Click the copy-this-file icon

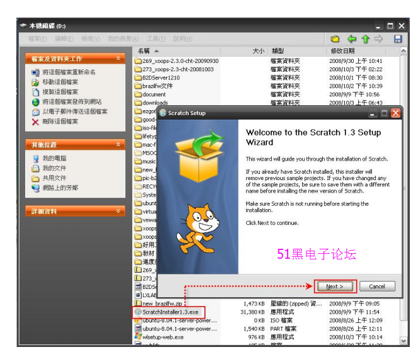tap(35, 92)
